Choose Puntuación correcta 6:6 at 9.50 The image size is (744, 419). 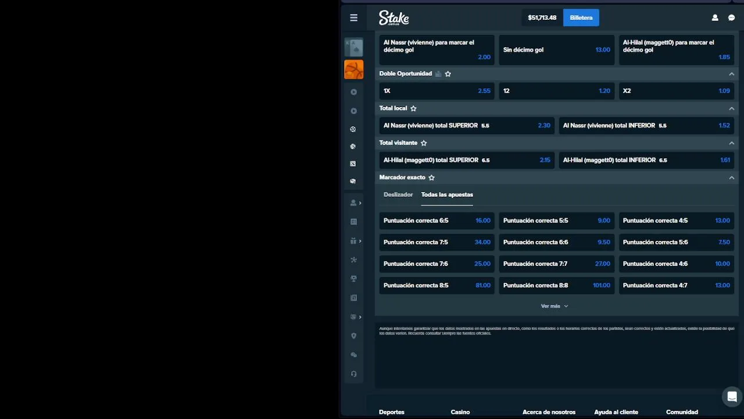(x=557, y=242)
